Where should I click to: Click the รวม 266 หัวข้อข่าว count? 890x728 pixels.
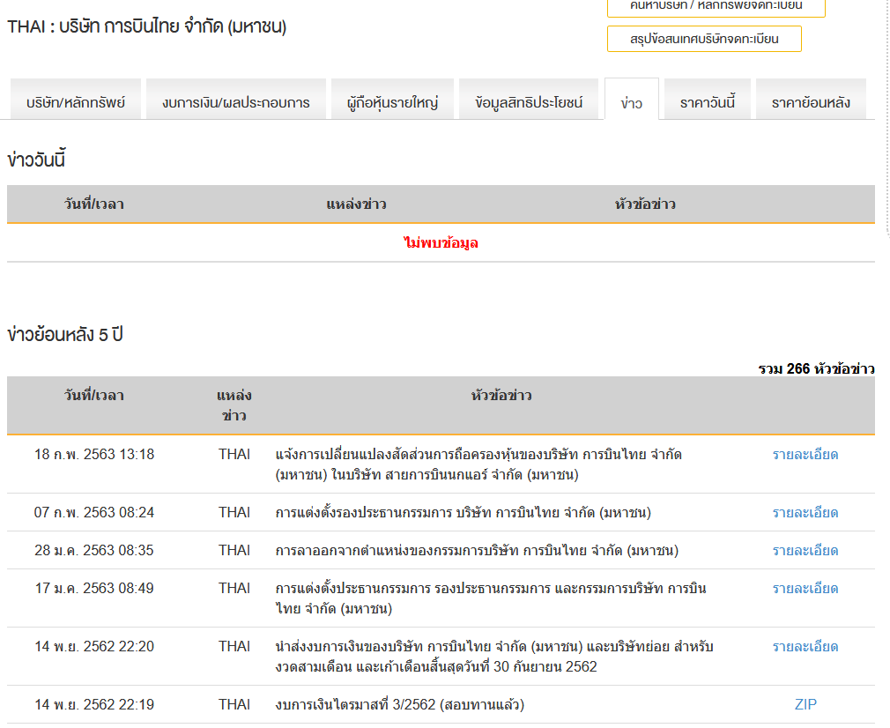click(x=816, y=368)
